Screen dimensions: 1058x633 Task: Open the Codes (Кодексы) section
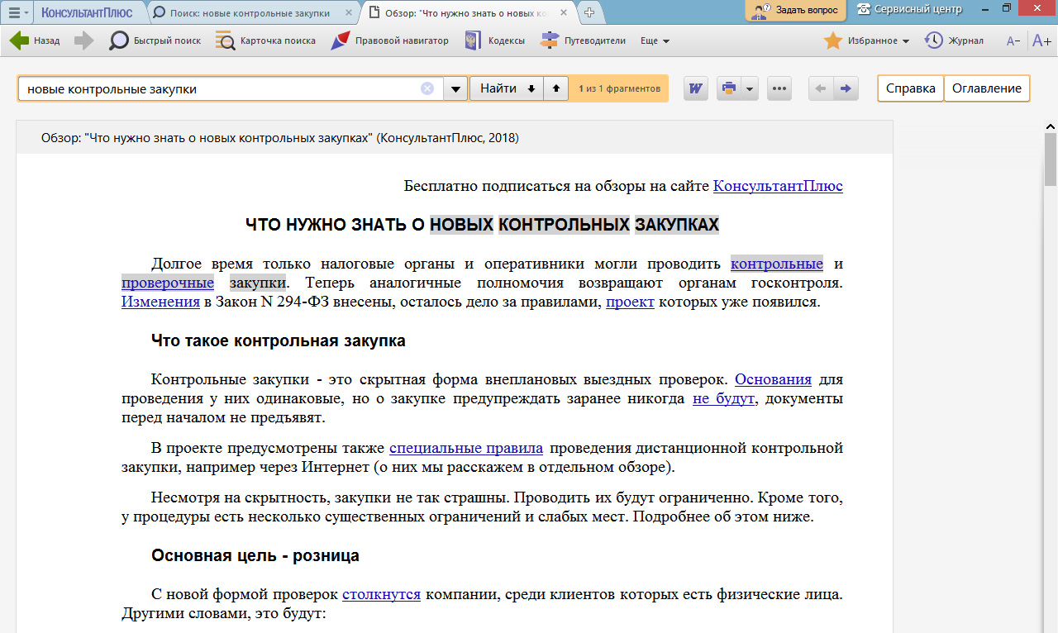click(x=473, y=40)
